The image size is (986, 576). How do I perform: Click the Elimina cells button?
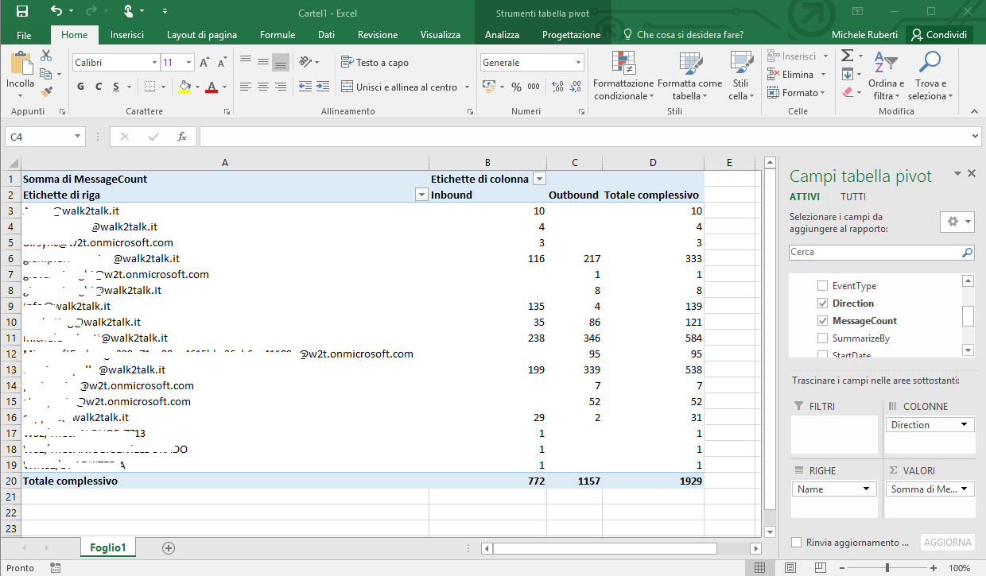pos(790,75)
